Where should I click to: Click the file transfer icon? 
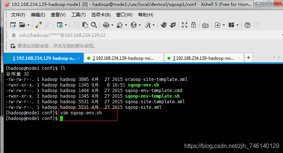[120, 25]
